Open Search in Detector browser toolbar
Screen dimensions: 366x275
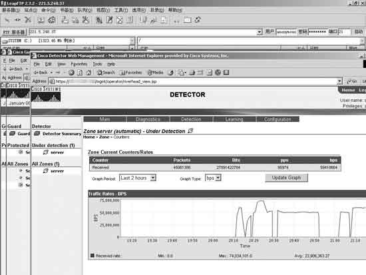tap(106, 73)
